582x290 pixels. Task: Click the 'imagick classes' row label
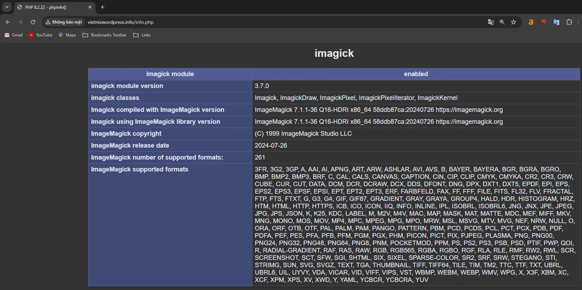pos(115,98)
